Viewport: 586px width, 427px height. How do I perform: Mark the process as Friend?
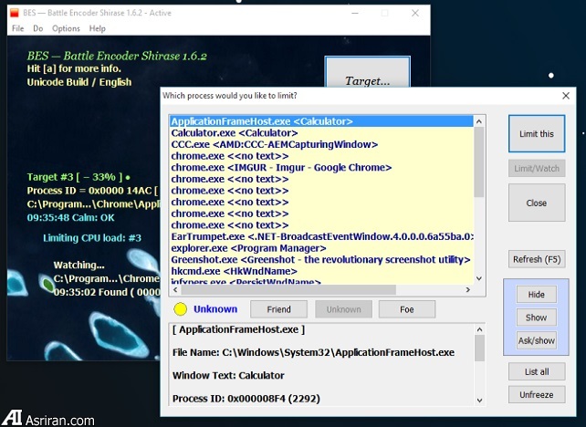point(277,309)
